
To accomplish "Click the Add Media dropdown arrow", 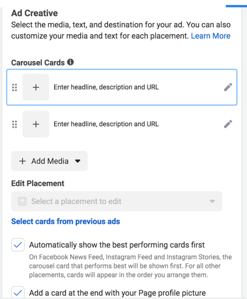I will click(78, 161).
